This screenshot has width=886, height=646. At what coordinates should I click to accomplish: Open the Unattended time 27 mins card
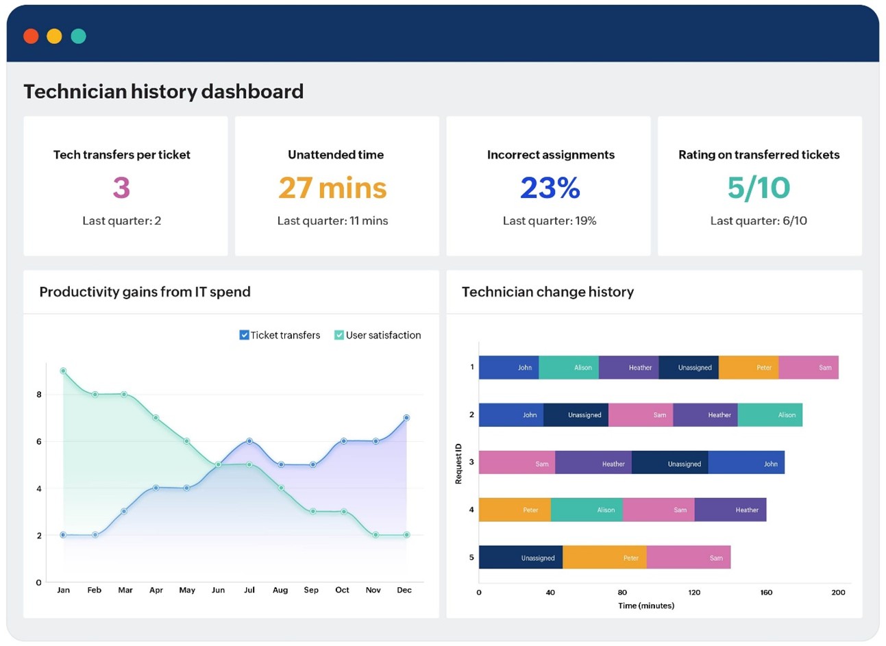(x=336, y=186)
